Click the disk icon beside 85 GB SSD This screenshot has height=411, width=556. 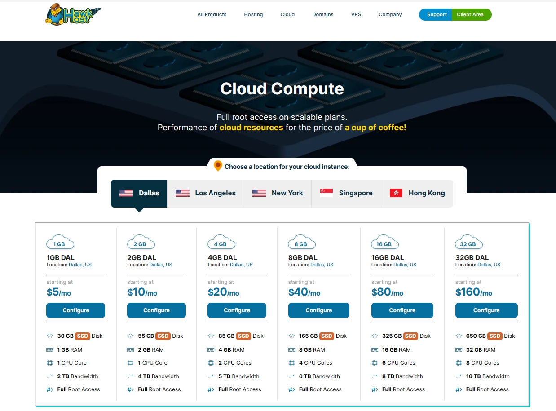211,336
